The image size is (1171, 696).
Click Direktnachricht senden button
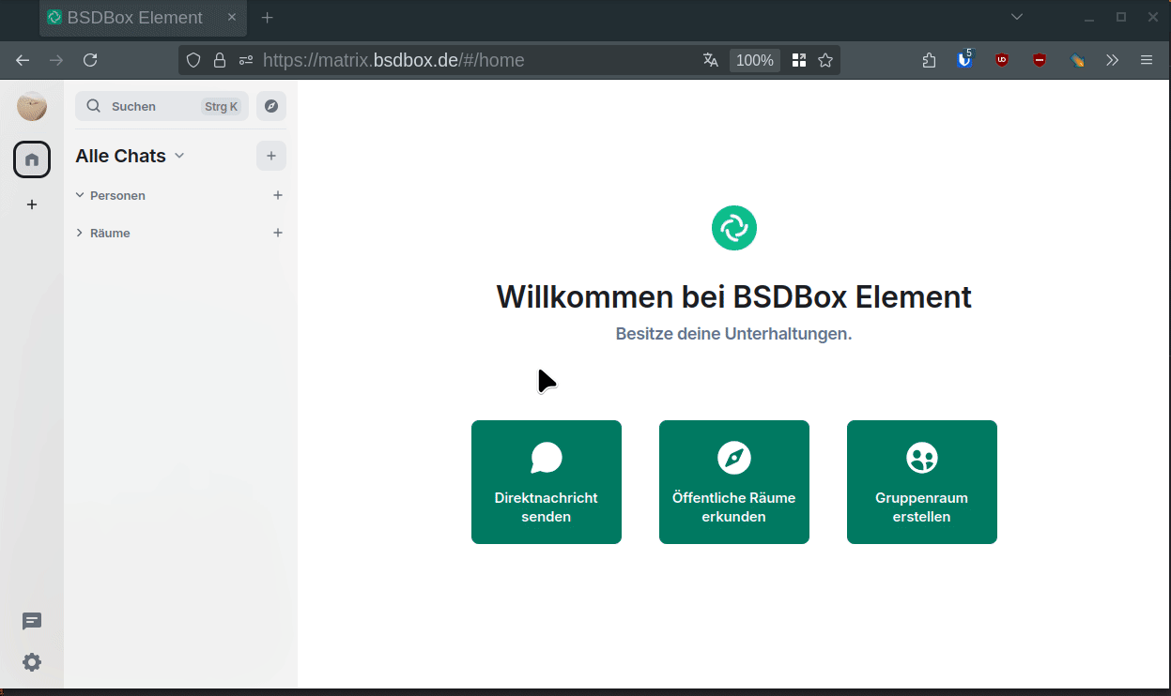(547, 482)
